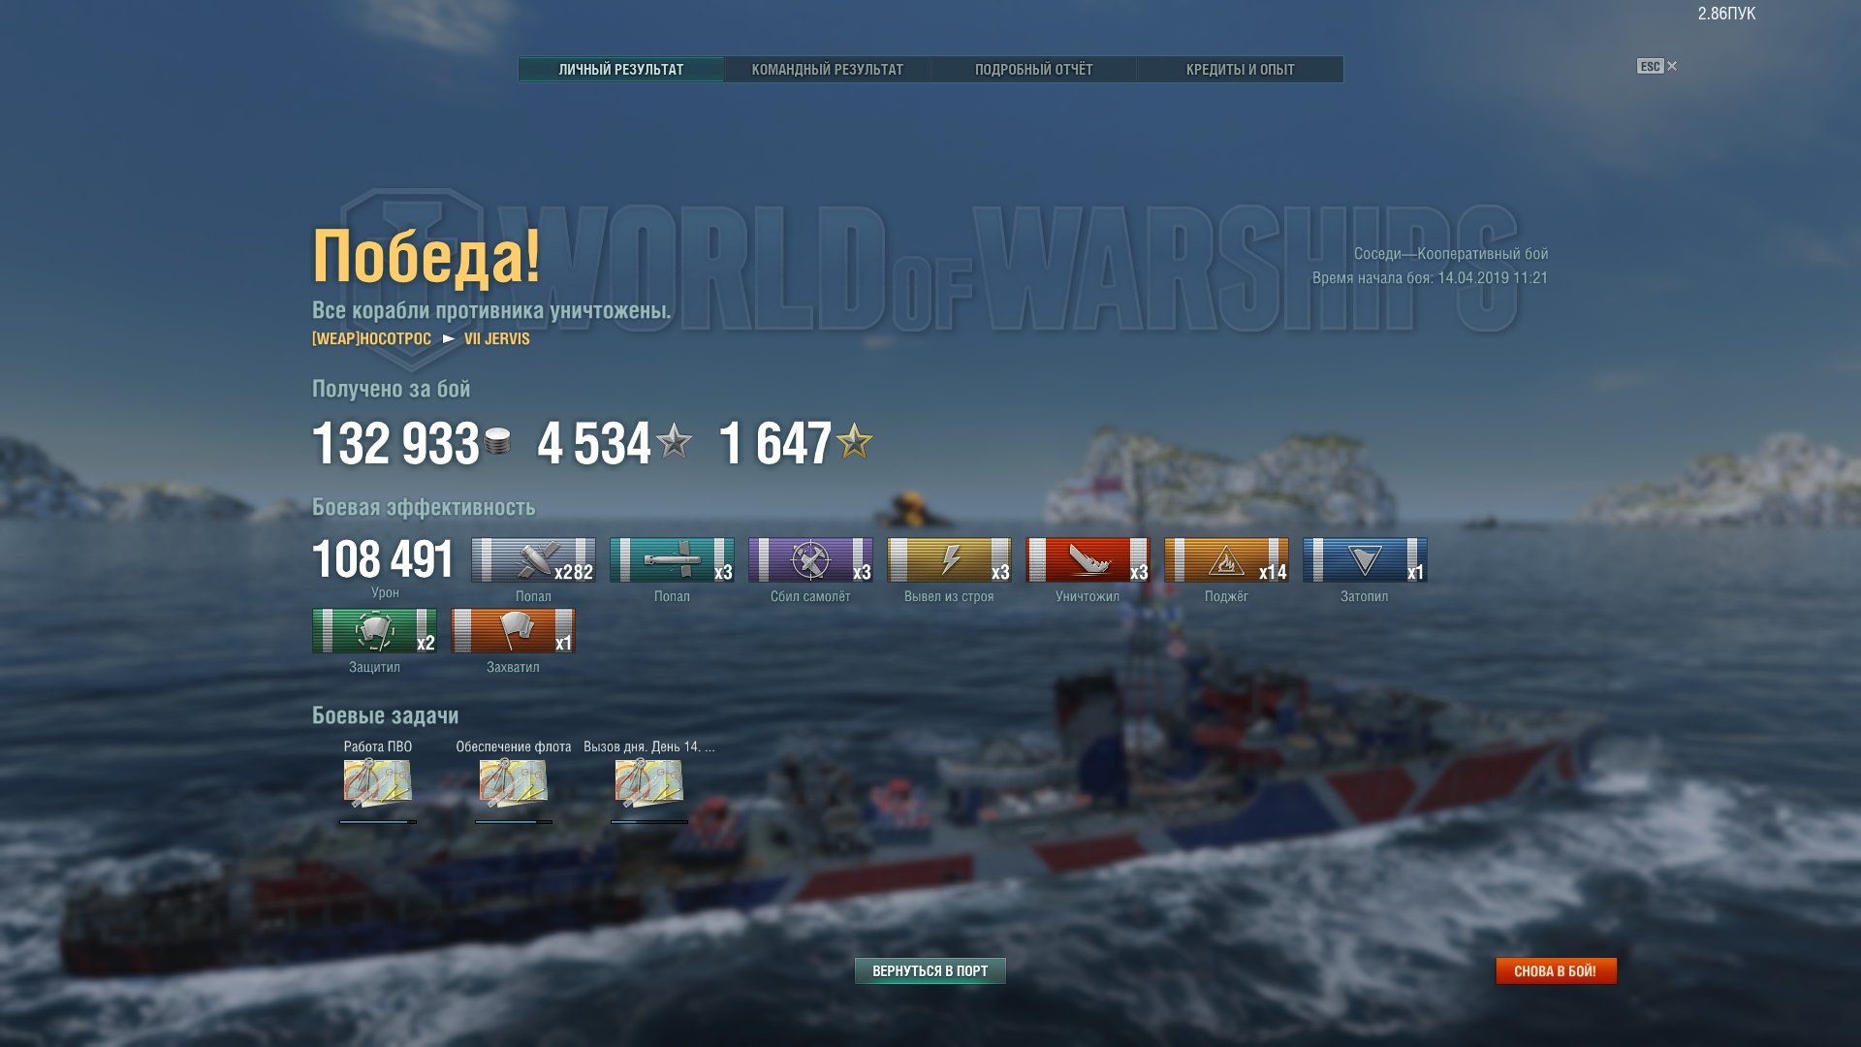Click the VII JERVIS ship name
The width and height of the screenshot is (1861, 1047).
click(x=496, y=338)
